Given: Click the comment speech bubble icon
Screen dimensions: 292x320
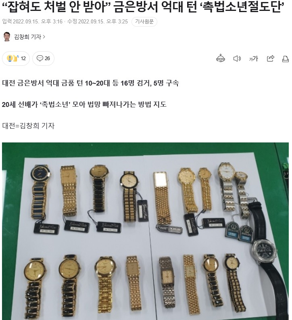Looking at the screenshot, I should [x=40, y=59].
